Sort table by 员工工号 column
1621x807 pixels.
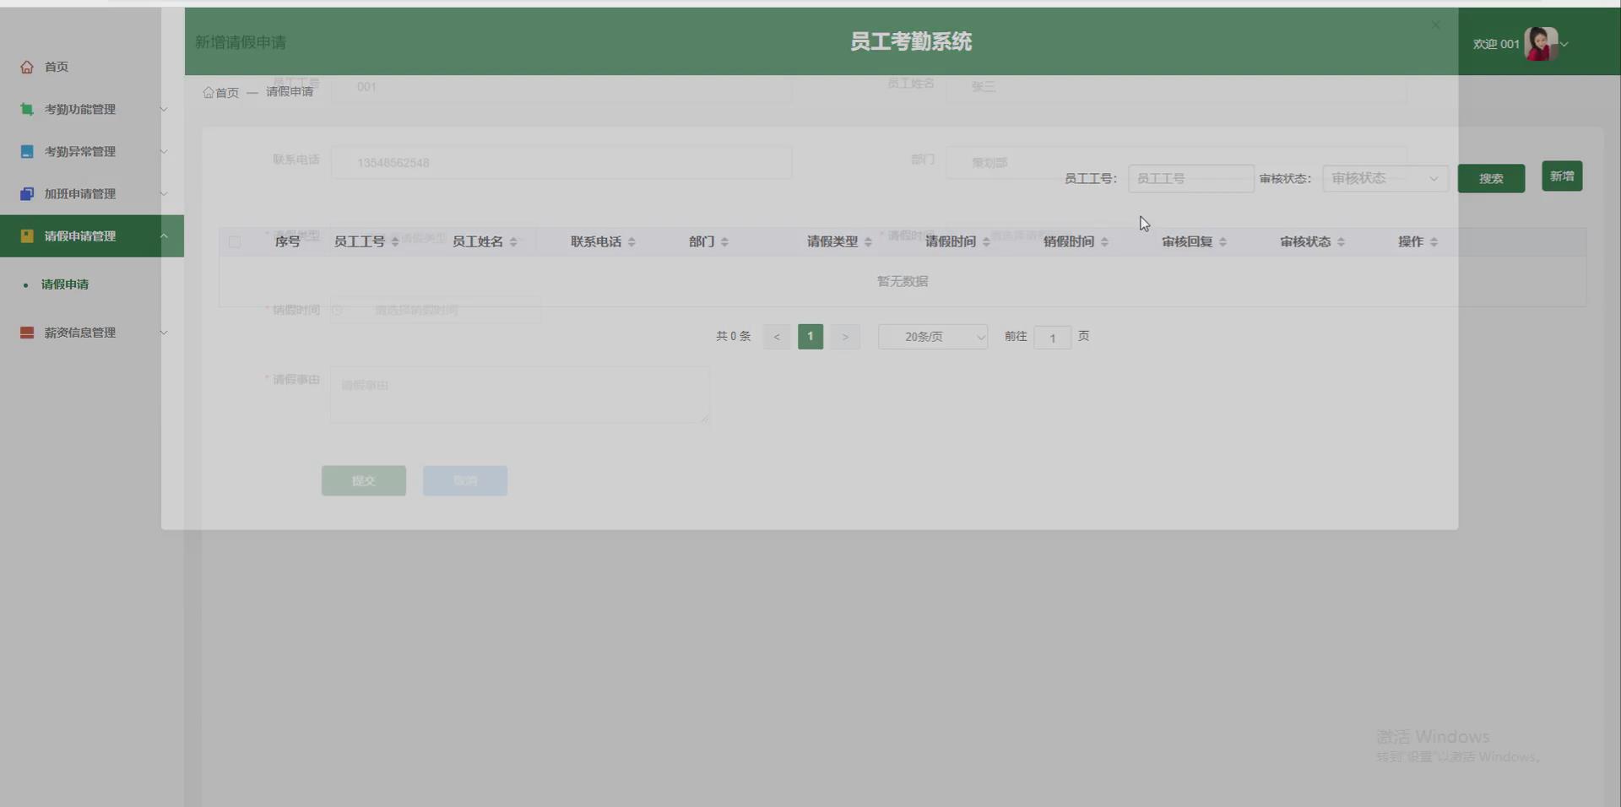click(395, 242)
